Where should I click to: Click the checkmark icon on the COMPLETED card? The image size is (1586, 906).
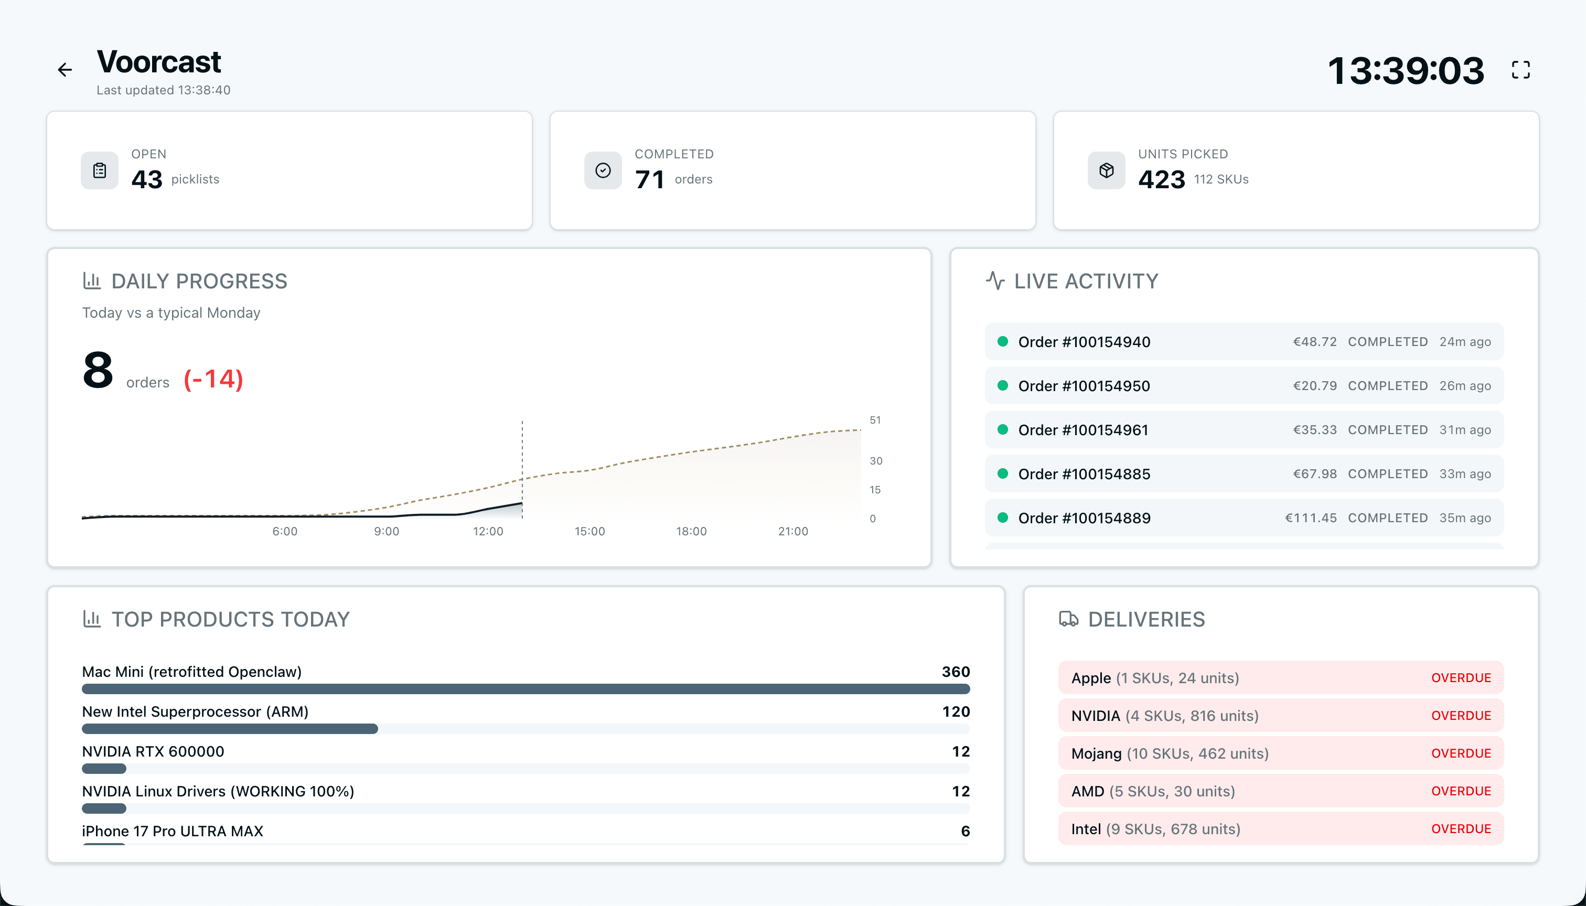[602, 170]
